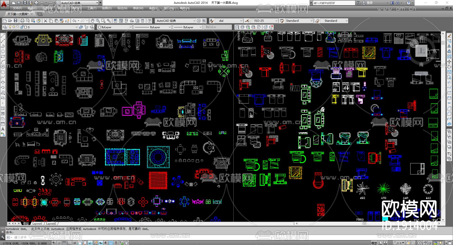This screenshot has height=245, width=453.
Task: Click the Autodesk Exchange X icon
Action: tap(392, 3)
